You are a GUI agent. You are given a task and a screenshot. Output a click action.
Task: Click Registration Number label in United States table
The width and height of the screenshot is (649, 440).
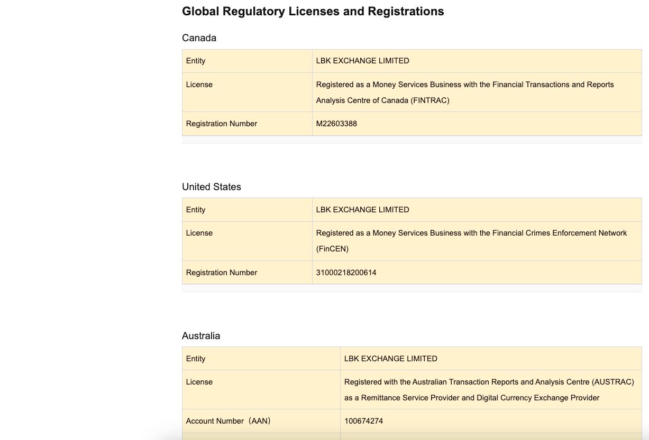(221, 273)
